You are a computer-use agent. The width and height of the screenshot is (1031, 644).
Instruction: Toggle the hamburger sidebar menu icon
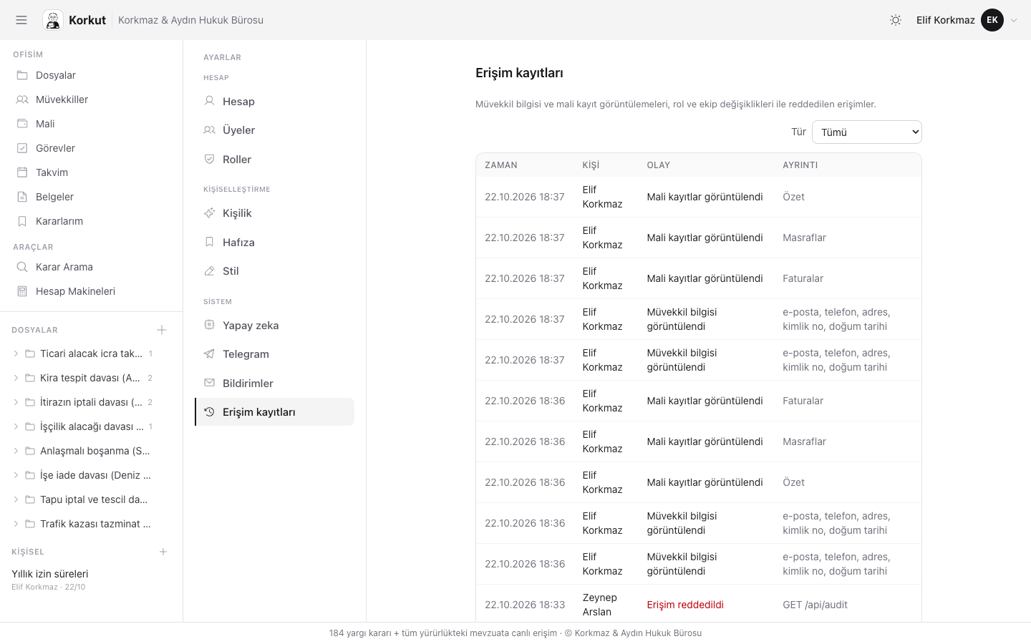(21, 20)
